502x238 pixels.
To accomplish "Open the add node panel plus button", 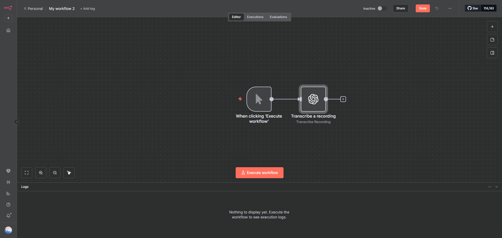I will 492,27.
